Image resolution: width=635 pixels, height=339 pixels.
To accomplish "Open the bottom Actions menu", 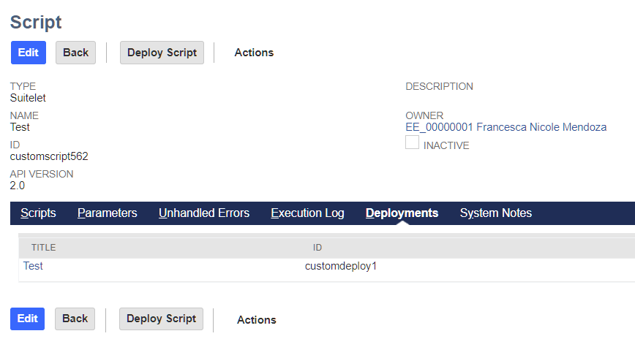I will [x=256, y=320].
